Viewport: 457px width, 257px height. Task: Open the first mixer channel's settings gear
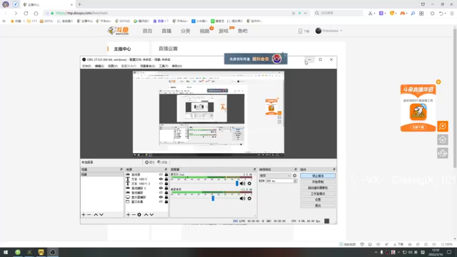[x=250, y=183]
